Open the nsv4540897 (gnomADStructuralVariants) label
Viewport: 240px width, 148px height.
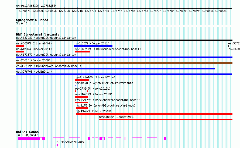[105, 83]
